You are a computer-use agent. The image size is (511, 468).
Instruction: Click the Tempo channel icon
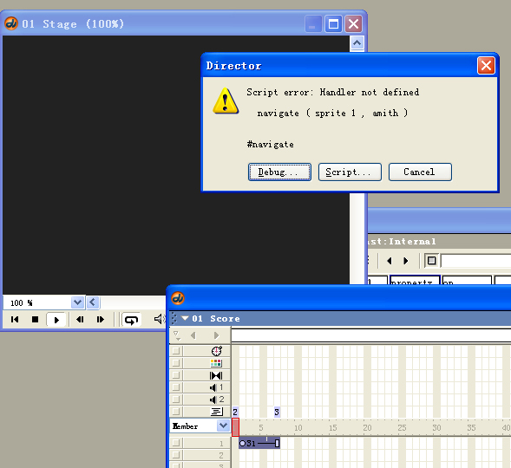click(x=216, y=351)
